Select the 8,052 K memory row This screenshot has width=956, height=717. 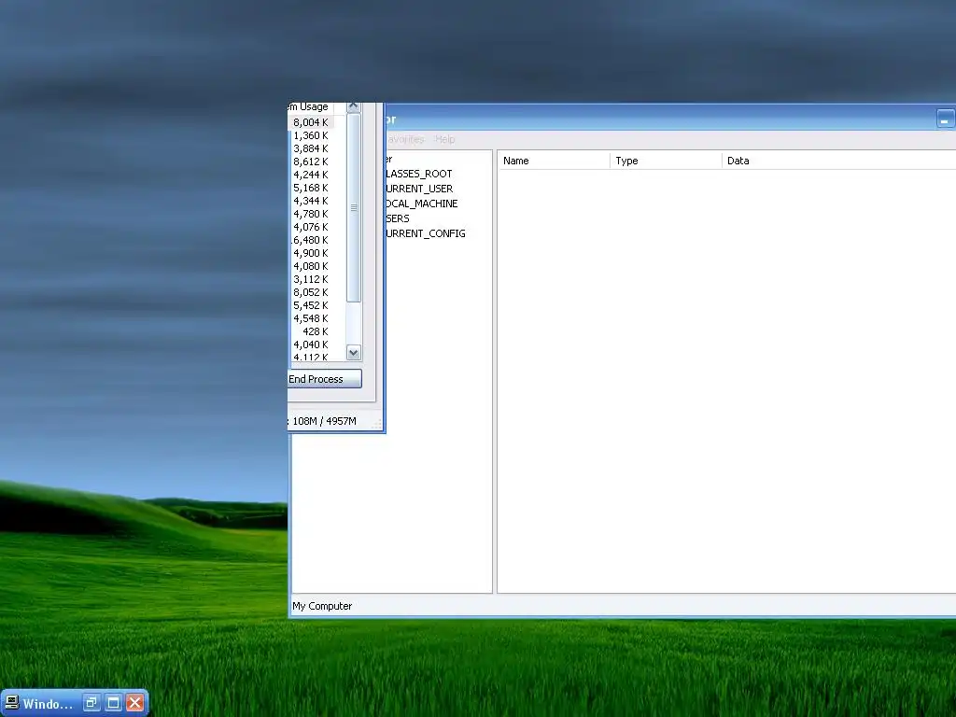(311, 292)
